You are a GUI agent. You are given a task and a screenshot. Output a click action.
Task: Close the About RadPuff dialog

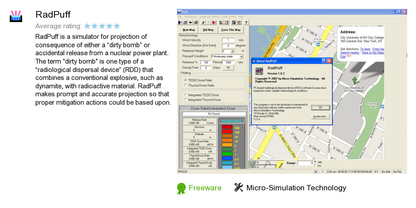(329, 61)
